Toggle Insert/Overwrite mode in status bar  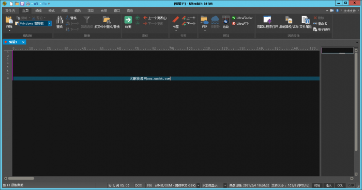coord(328,185)
